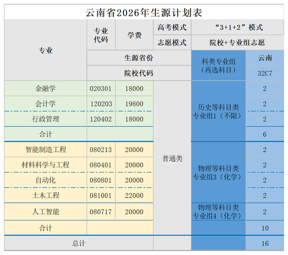
Task: Click the 院校代码 header cell
Action: point(139,73)
